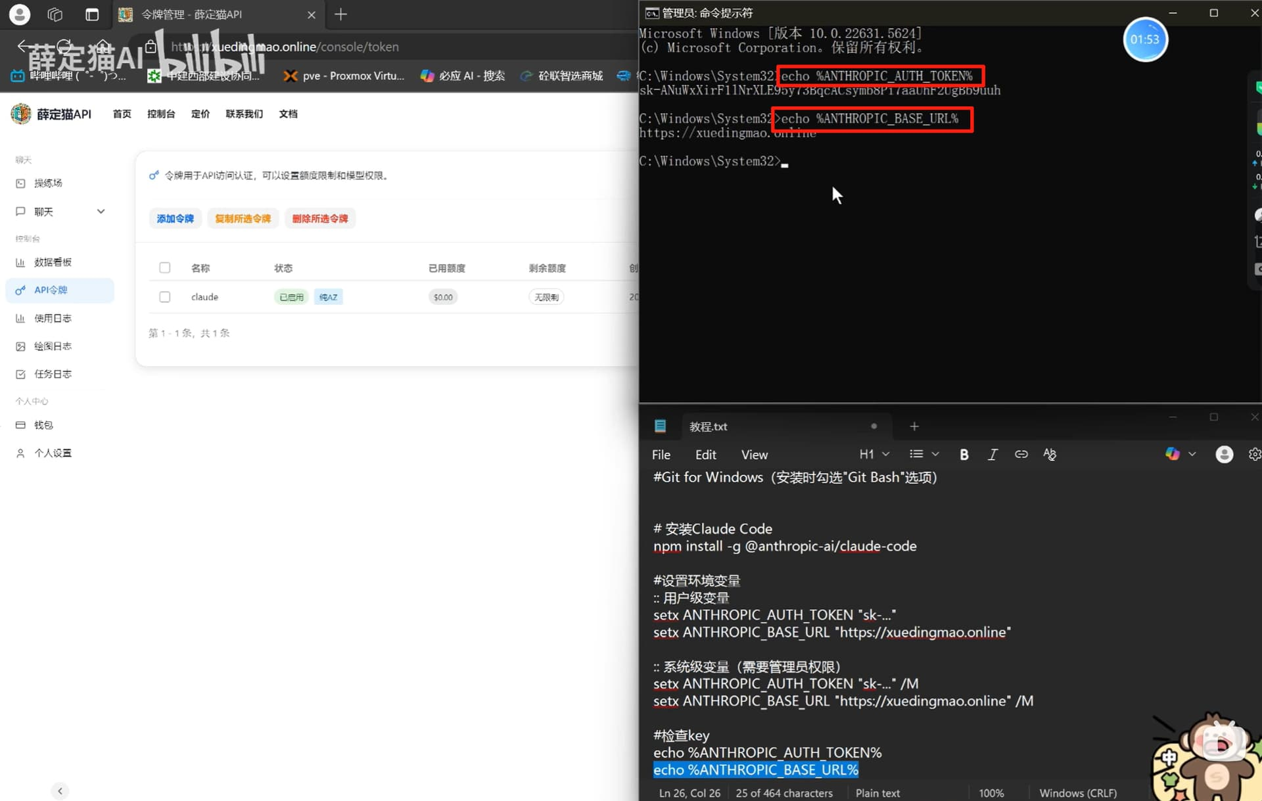Open a new browser tab

340,14
